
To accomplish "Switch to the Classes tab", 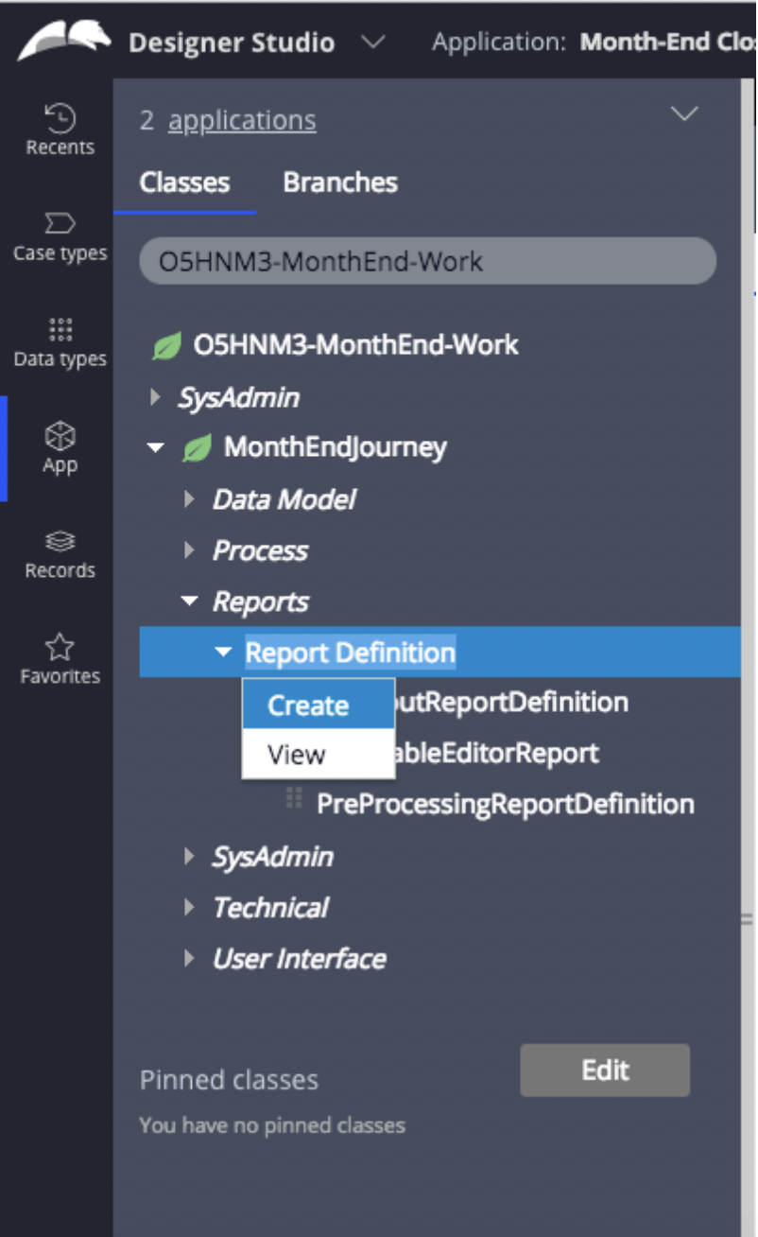I will [184, 183].
